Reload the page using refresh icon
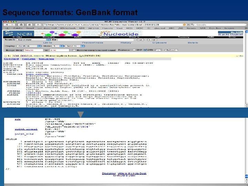This screenshot has height=186, width=248. point(29,25)
